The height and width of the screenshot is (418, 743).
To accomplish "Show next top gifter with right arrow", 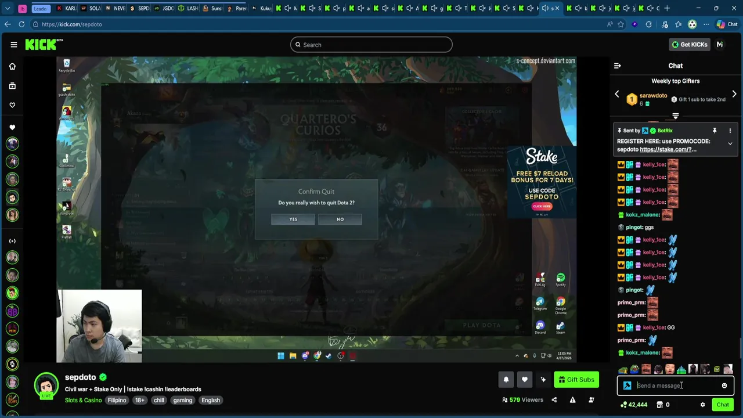I will point(734,94).
